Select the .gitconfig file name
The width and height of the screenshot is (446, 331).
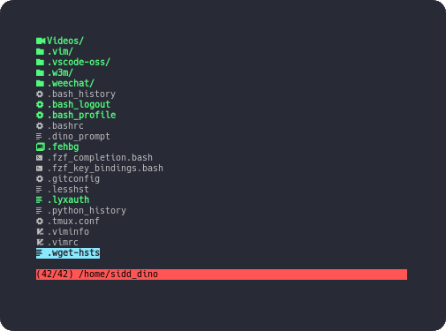point(73,178)
